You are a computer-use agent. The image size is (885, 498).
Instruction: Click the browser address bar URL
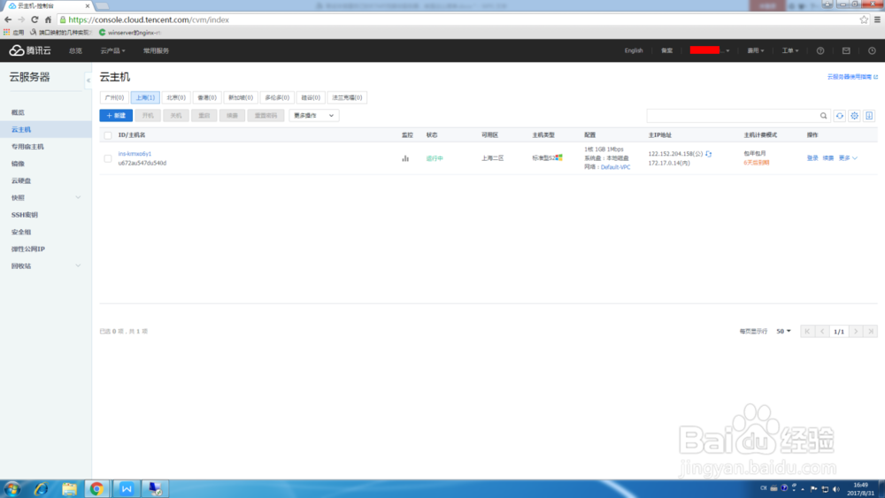tap(149, 19)
